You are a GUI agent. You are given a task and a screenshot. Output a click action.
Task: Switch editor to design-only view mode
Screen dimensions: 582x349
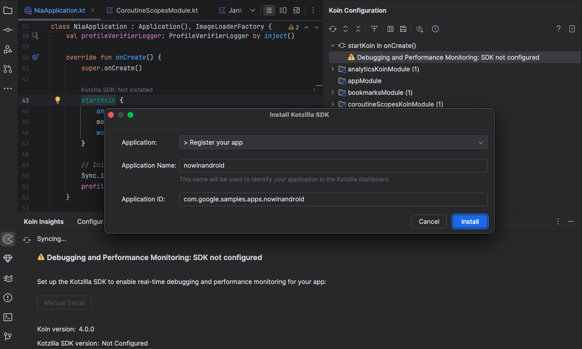point(297,10)
